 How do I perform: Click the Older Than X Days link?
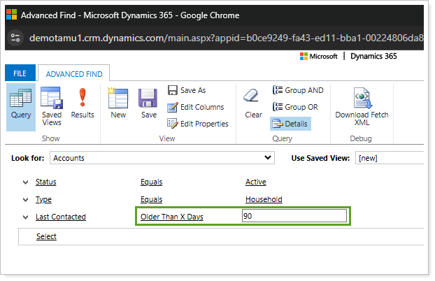(x=172, y=217)
